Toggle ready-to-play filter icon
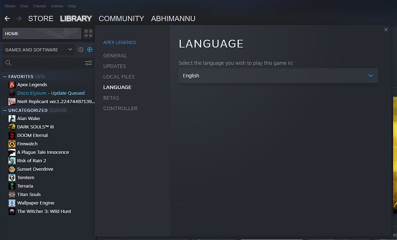Screen dimensions: 397x240 [x=90, y=50]
